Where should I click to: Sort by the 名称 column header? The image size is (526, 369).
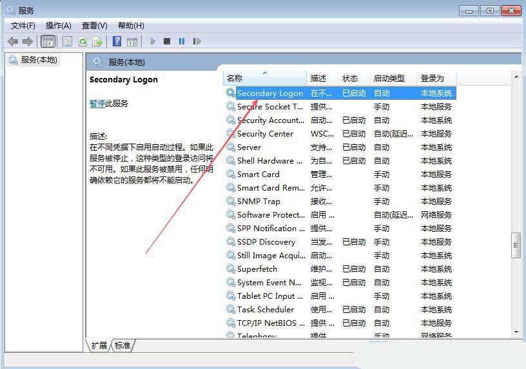[265, 78]
